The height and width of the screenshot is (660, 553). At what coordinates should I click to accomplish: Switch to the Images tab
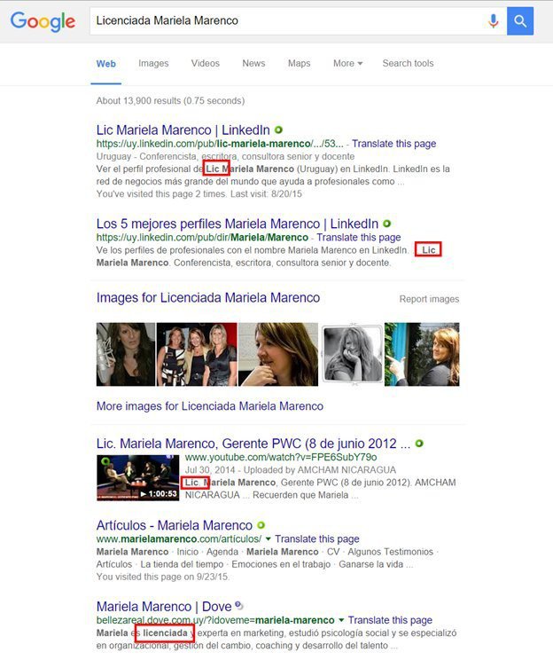tap(153, 64)
